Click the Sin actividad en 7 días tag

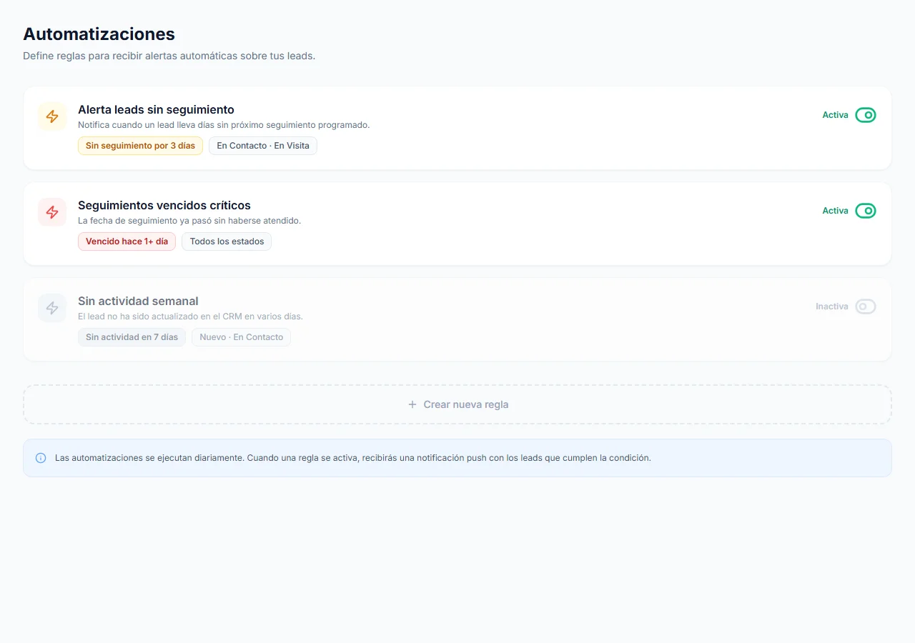(132, 337)
